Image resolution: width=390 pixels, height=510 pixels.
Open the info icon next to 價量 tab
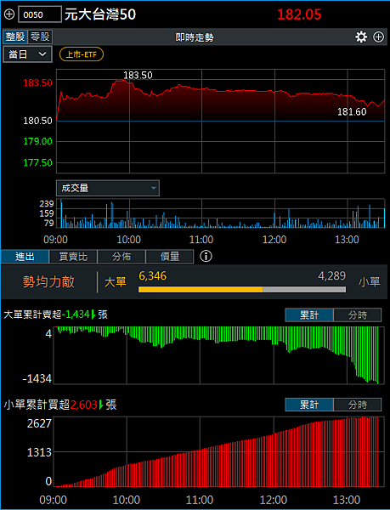(x=206, y=257)
